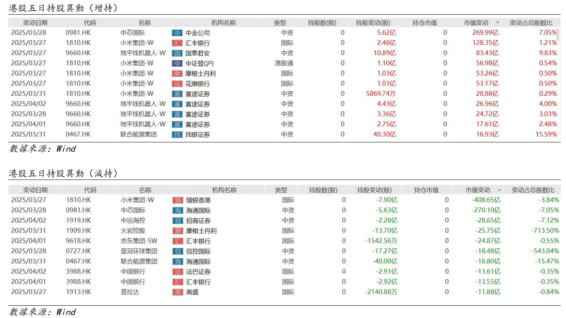Screen dimensions: 566x318
Task: Select the 40.30亿 share change cell
Action: [384, 134]
